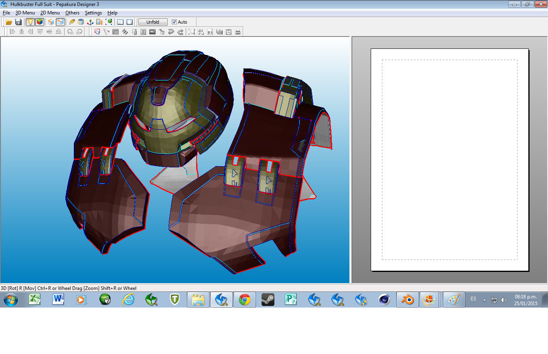The image size is (548, 354).
Task: Open the File menu
Action: (6, 13)
